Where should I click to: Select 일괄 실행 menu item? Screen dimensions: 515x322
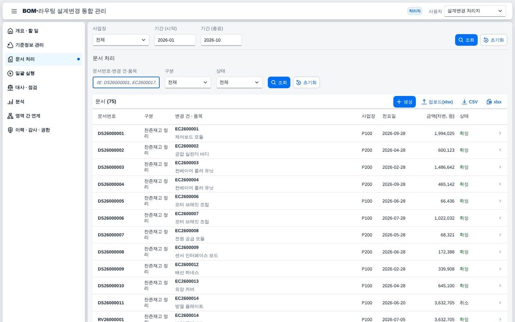click(44, 73)
